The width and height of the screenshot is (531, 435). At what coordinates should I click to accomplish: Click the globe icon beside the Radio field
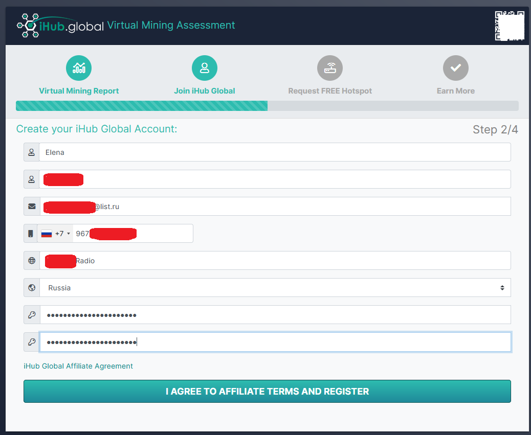coord(32,261)
